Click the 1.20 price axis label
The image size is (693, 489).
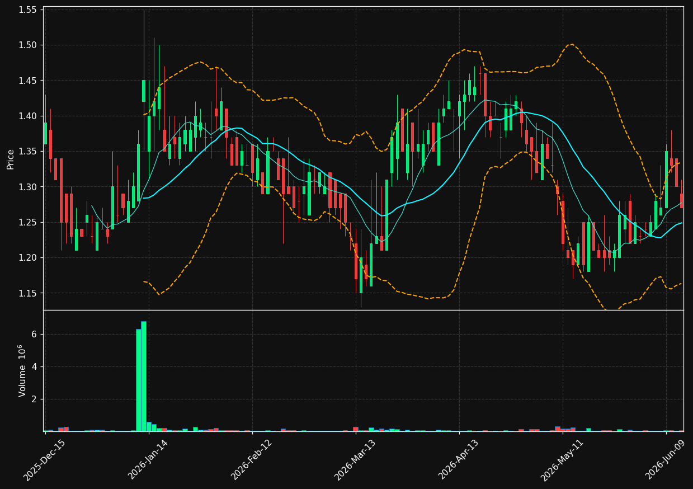pos(27,258)
